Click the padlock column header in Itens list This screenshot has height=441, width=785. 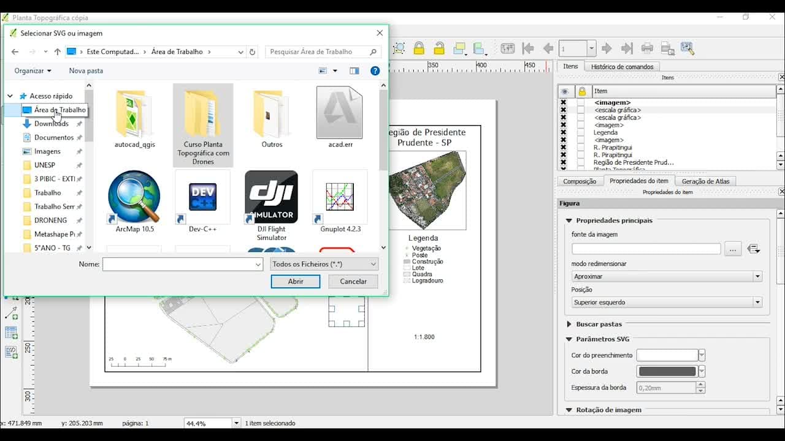(582, 91)
